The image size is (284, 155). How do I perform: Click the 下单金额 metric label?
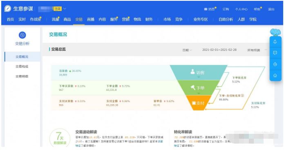[112, 86]
